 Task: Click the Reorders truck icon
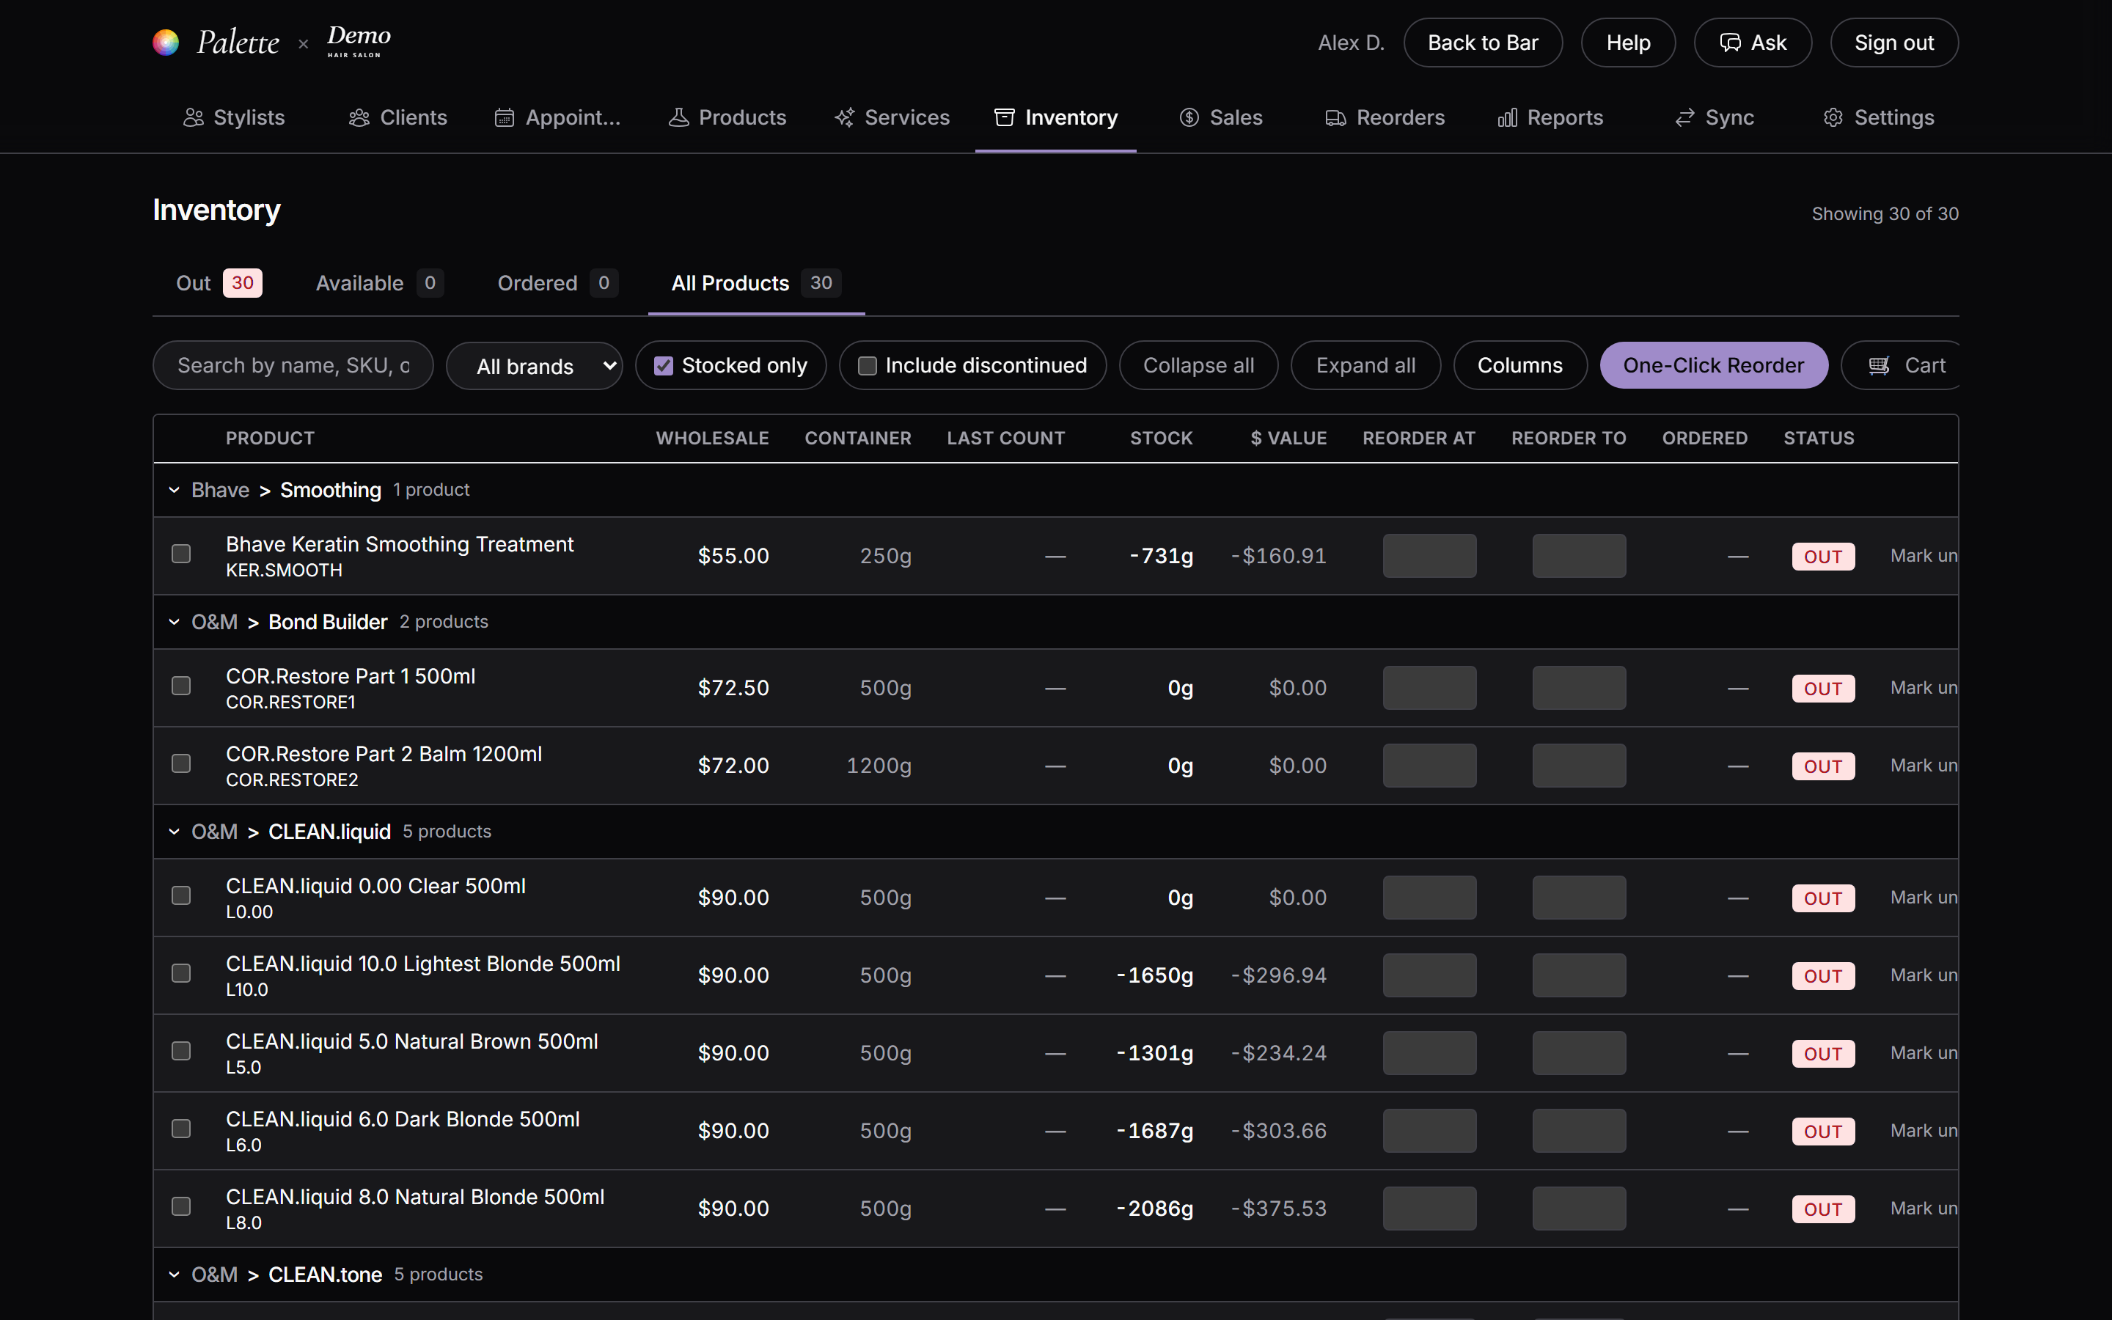click(1335, 118)
